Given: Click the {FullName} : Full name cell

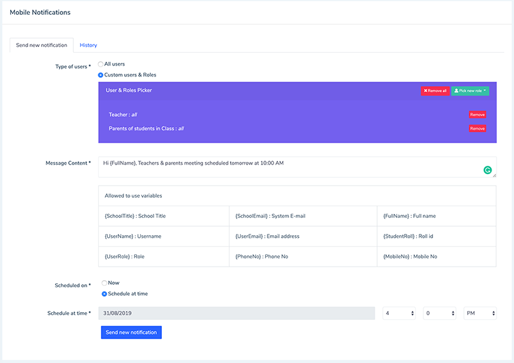Looking at the screenshot, I should coord(437,216).
